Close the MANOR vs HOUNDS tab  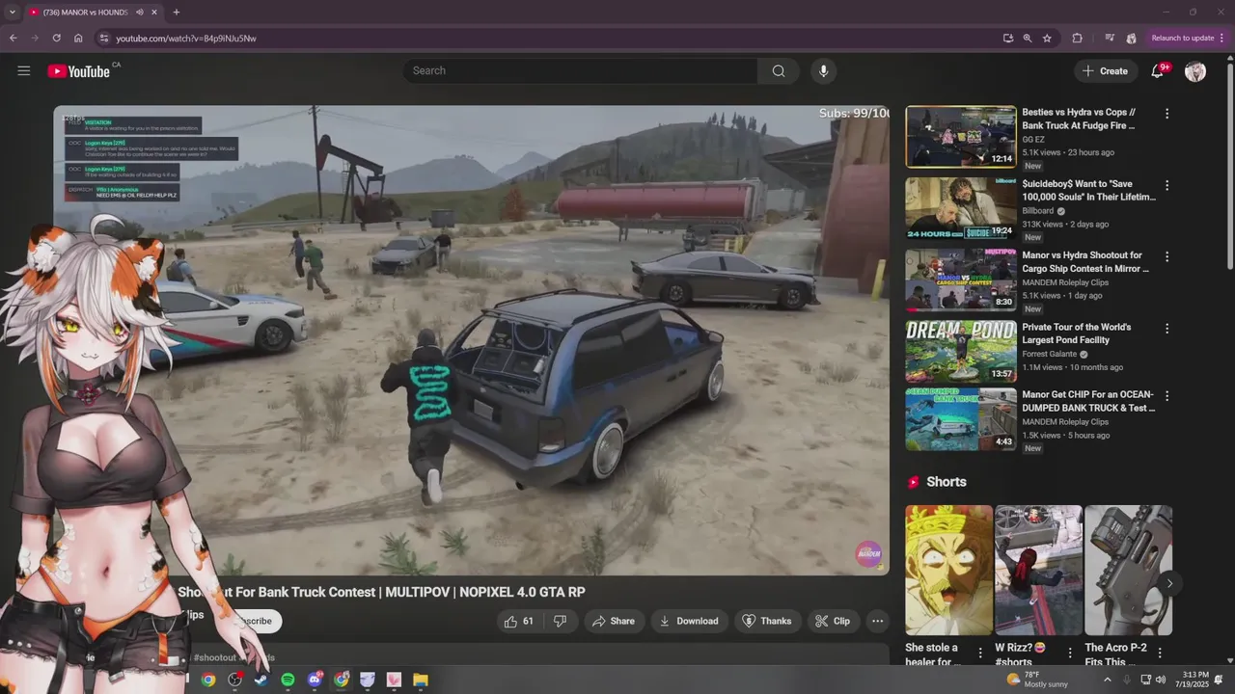pos(154,13)
